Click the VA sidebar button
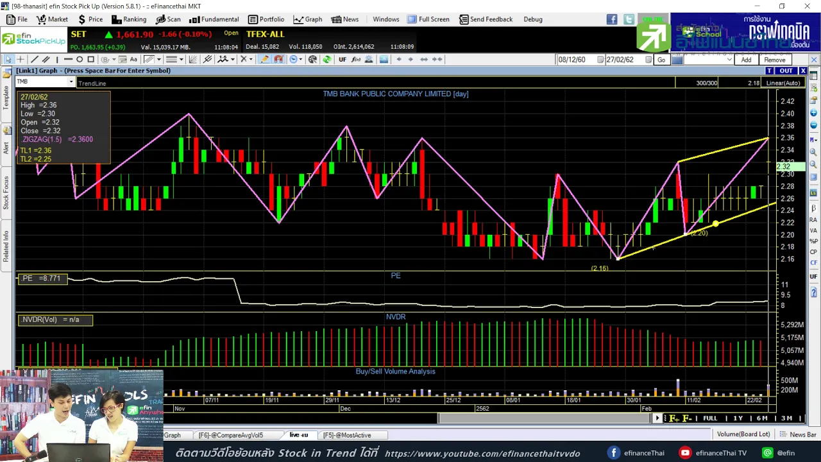 coord(813,230)
